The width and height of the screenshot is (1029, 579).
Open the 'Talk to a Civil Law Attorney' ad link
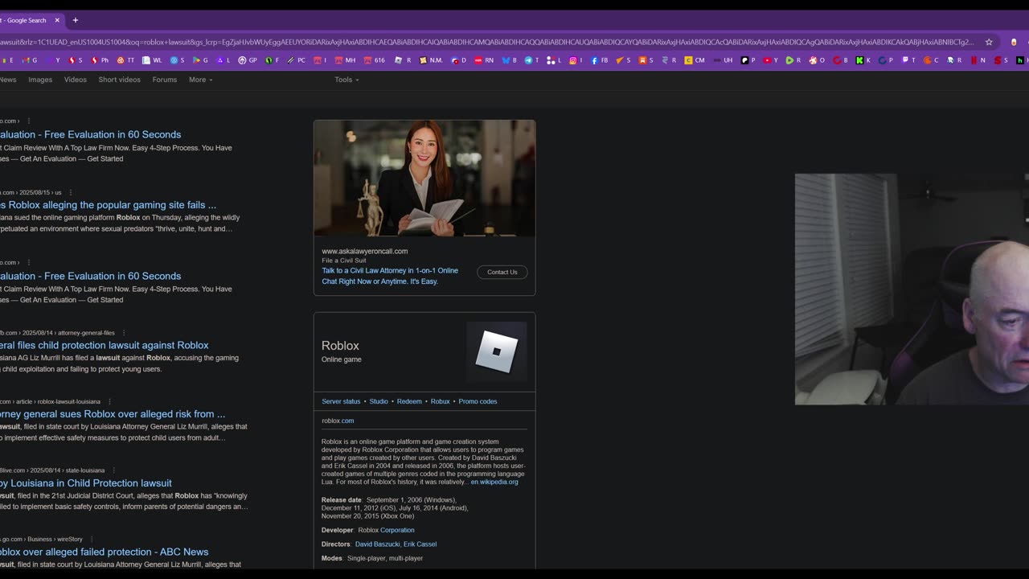(x=390, y=276)
